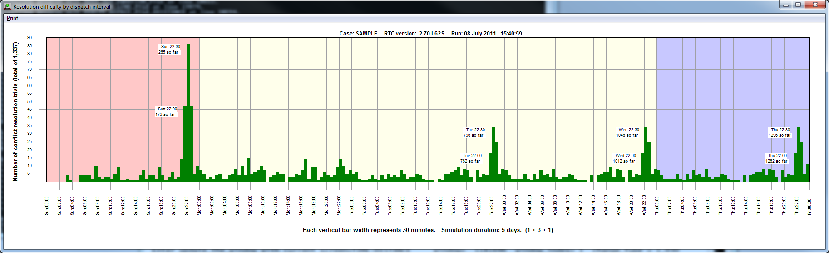Click the 'Tue:22:00 762 so far' annotation
This screenshot has height=253, width=829.
pos(471,159)
